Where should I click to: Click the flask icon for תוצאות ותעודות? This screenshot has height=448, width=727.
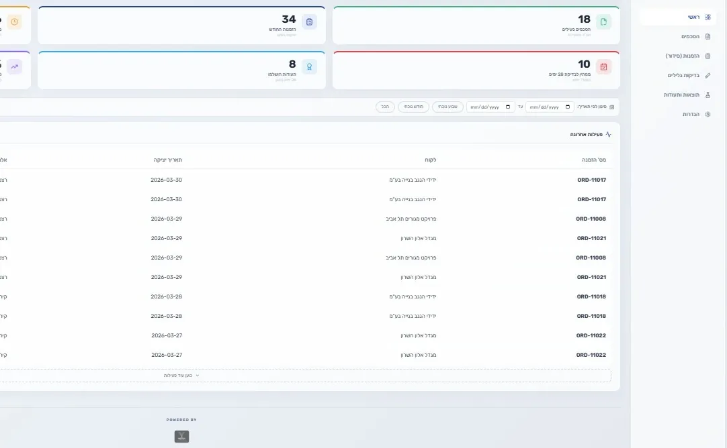pos(708,95)
